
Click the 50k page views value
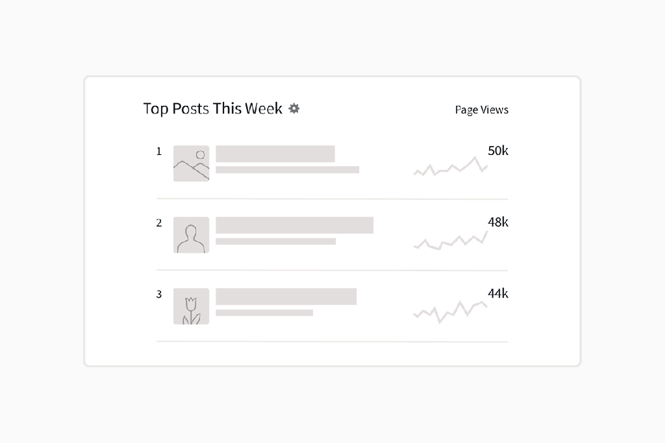[498, 150]
